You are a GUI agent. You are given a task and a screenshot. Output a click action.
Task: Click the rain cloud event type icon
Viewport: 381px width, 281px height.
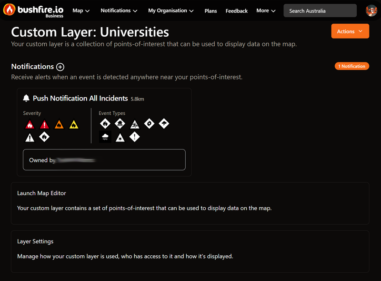(x=105, y=137)
